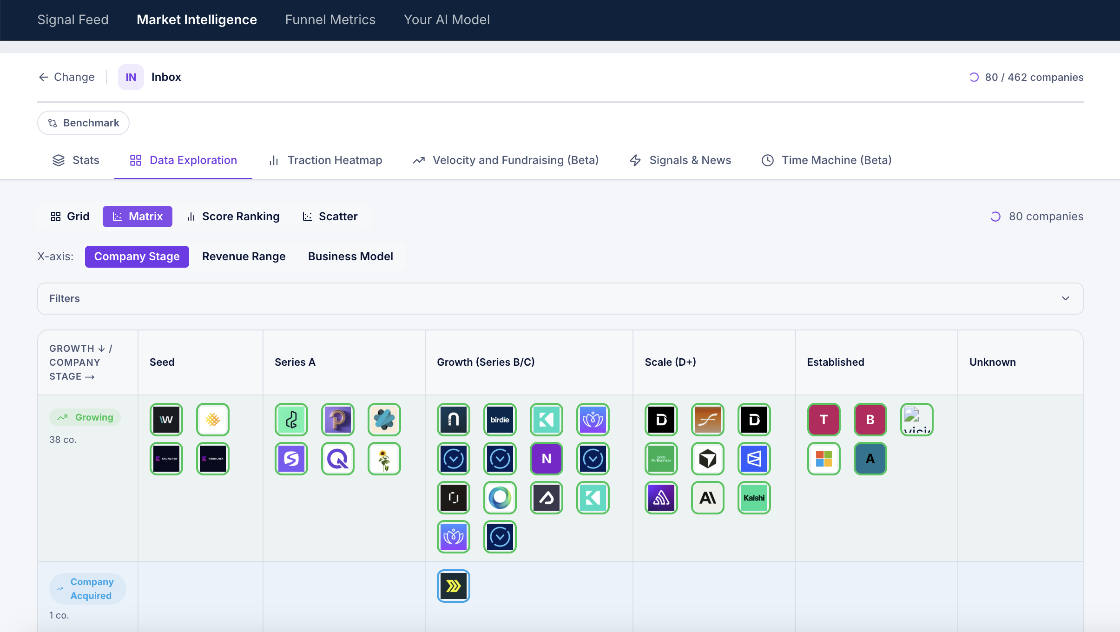Click the Microsoft-colored logo in the Established column
1120x632 pixels.
coord(824,459)
